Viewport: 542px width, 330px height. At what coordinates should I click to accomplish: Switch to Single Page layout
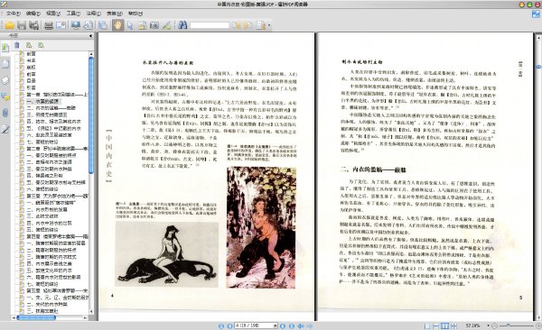point(427,325)
